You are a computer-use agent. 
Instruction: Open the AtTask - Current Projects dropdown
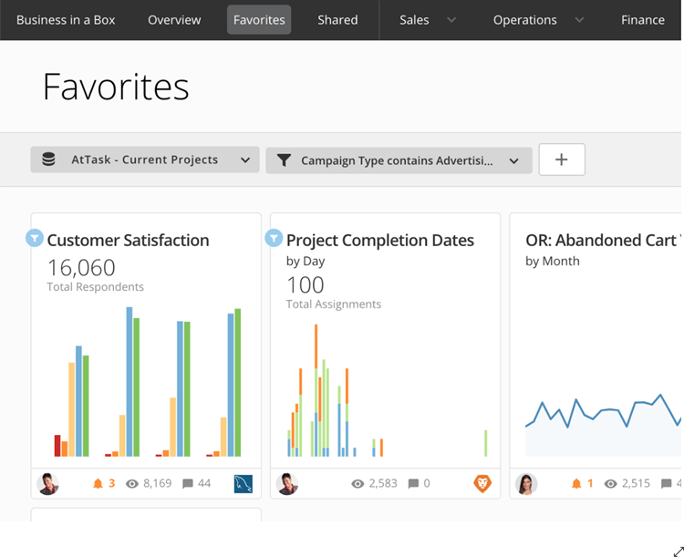[145, 160]
